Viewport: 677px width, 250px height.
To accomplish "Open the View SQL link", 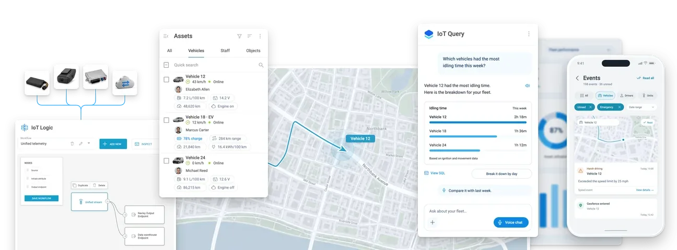I will 435,173.
